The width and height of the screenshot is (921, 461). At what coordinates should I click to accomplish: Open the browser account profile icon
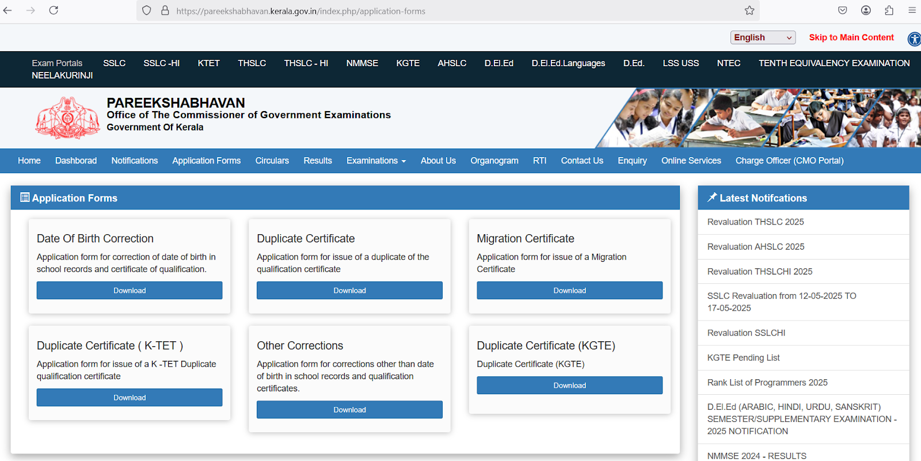click(x=866, y=10)
